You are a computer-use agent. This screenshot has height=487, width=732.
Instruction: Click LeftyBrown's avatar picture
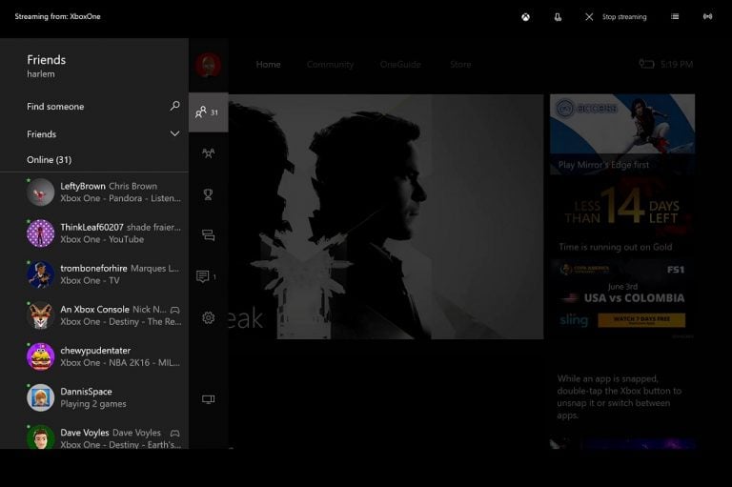(41, 192)
